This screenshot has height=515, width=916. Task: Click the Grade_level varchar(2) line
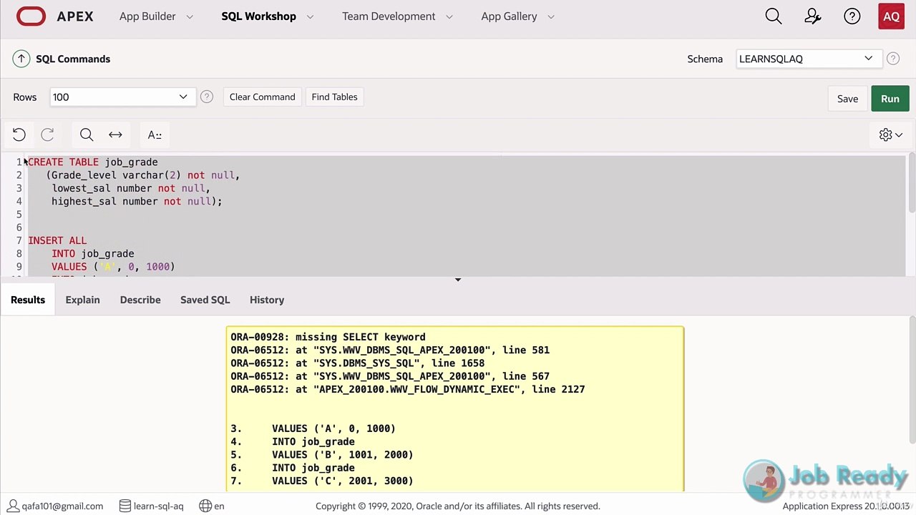(x=143, y=175)
